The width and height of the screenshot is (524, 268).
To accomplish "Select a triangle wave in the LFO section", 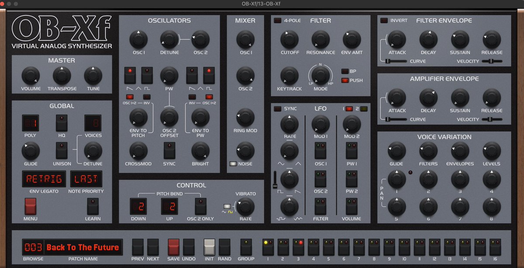I will pyautogui.click(x=299, y=165).
